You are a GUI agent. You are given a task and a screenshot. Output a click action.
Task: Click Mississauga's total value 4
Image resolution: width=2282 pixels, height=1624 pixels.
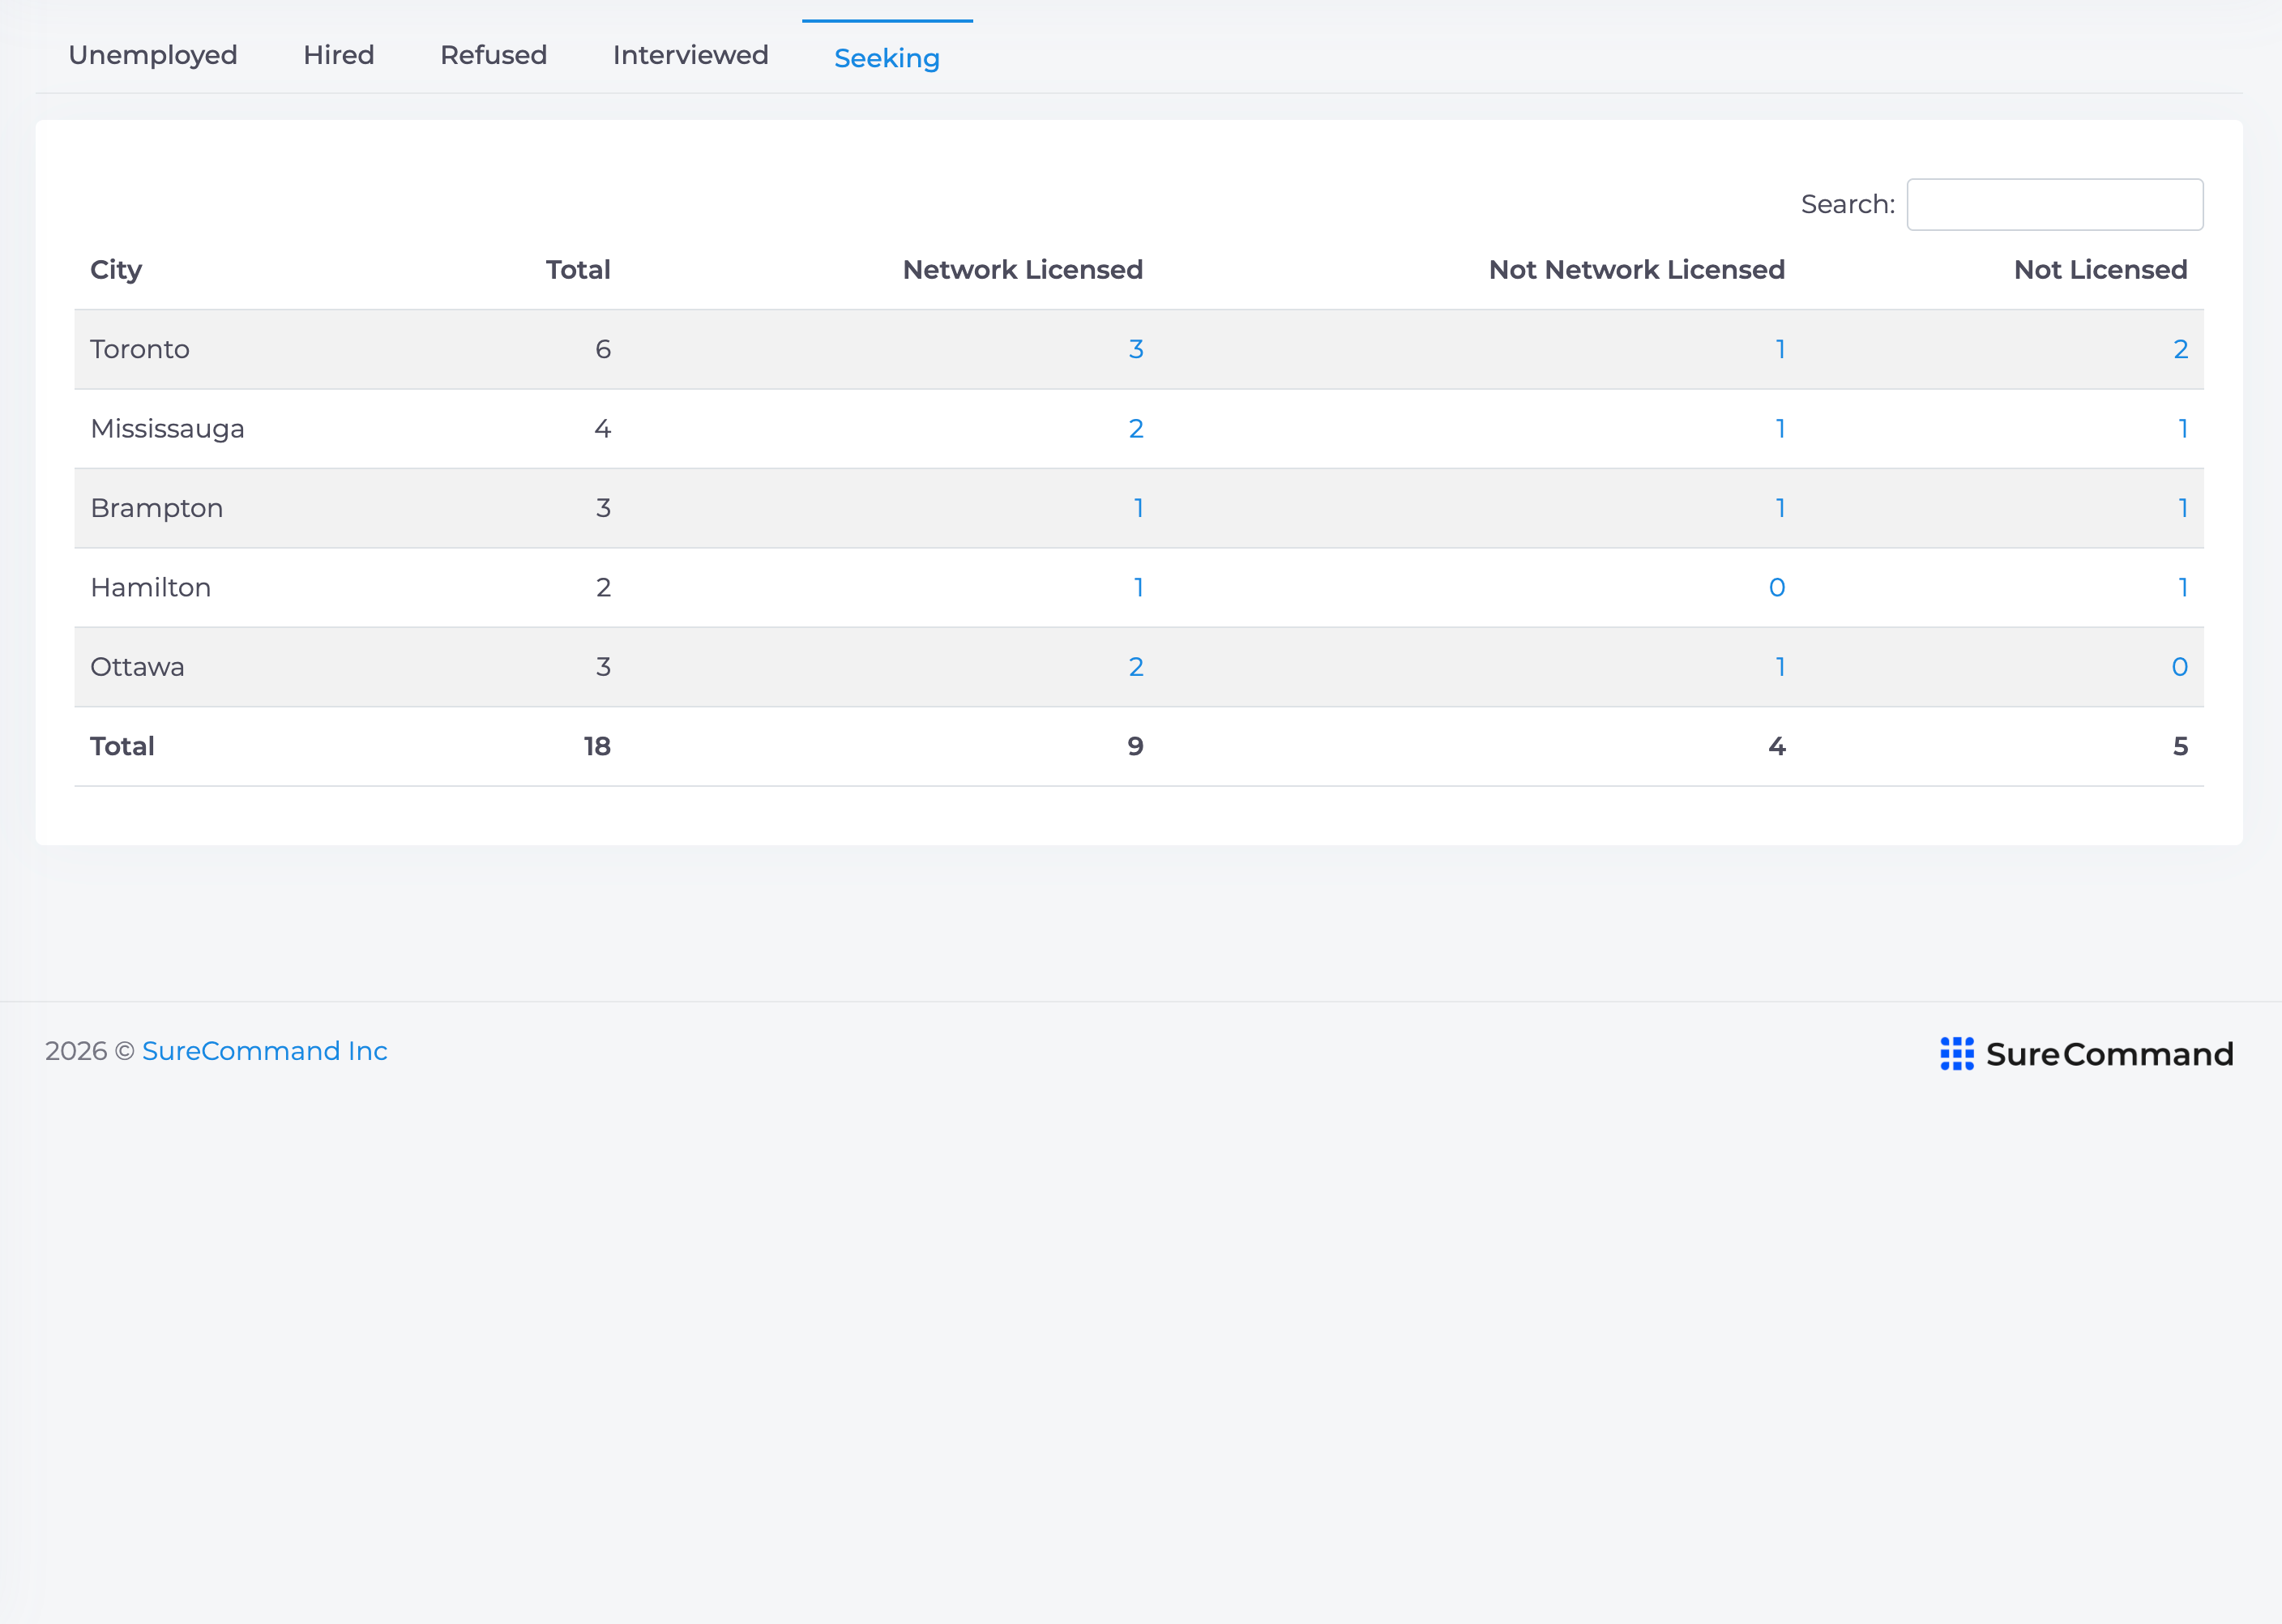tap(603, 429)
